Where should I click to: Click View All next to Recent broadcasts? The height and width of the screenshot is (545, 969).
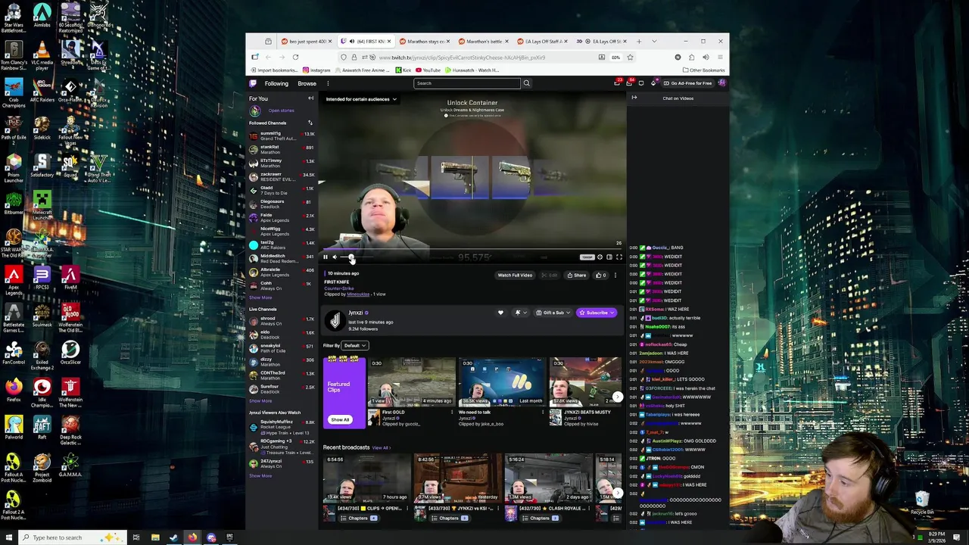(381, 447)
